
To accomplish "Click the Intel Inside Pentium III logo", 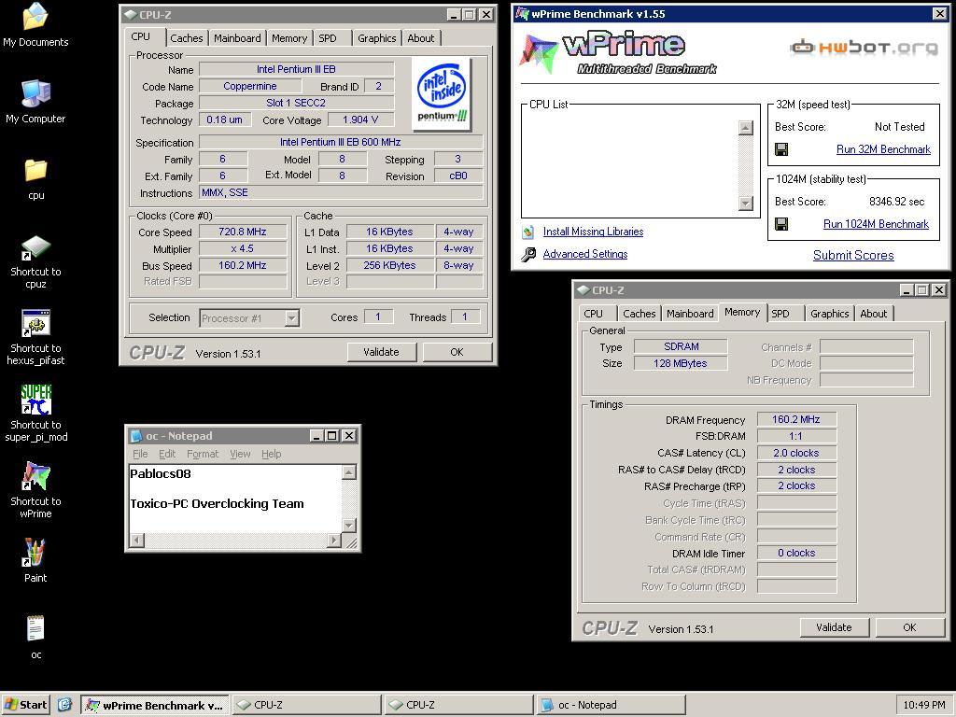I will pos(442,94).
